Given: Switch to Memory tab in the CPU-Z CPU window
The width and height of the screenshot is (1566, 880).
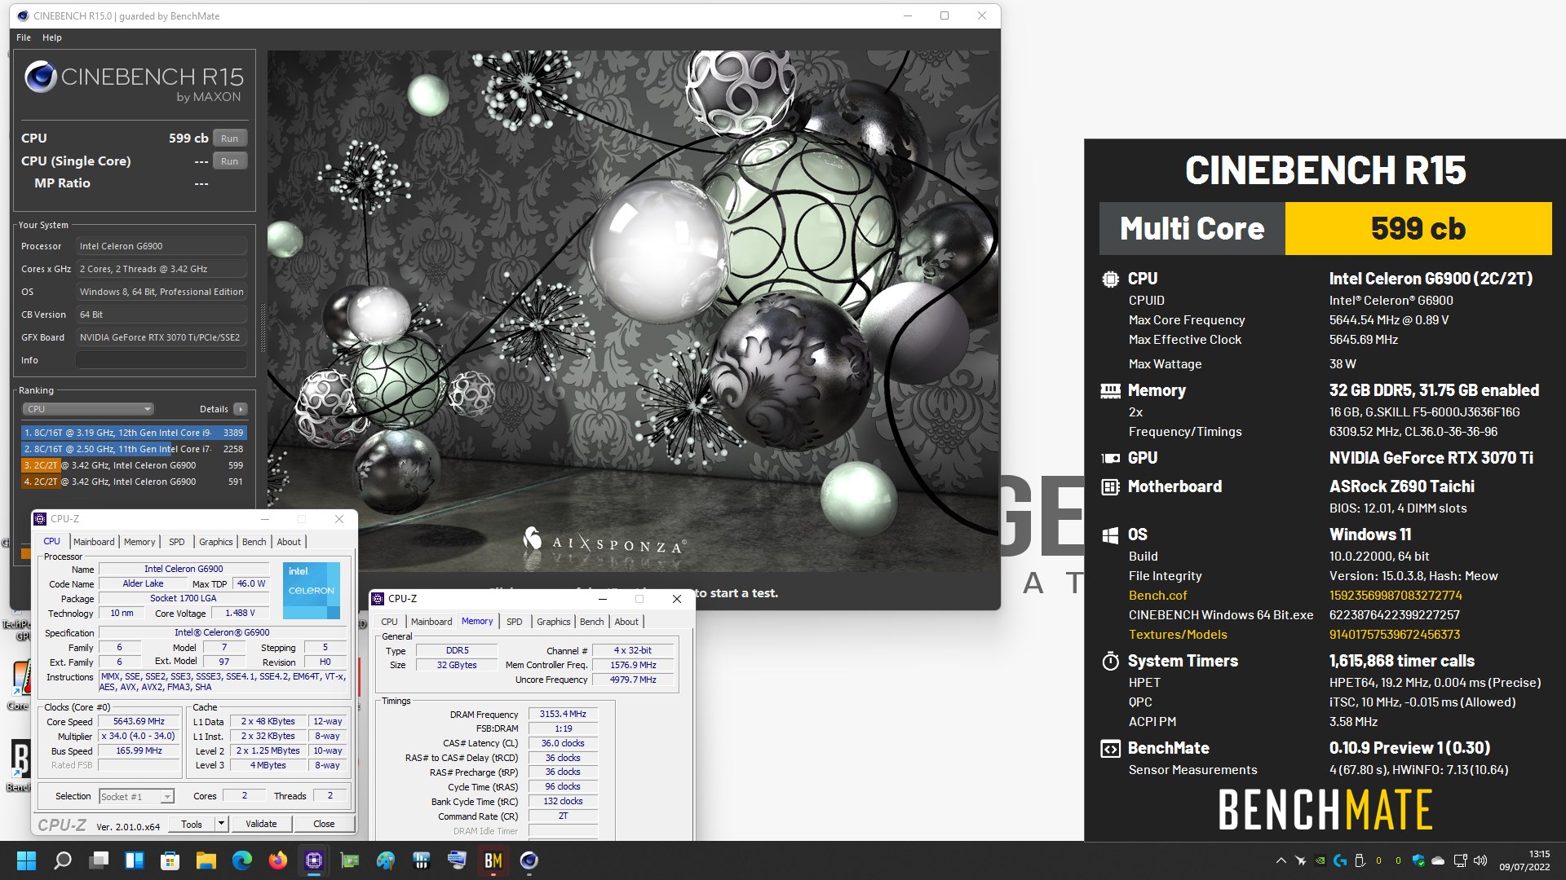Looking at the screenshot, I should [139, 542].
